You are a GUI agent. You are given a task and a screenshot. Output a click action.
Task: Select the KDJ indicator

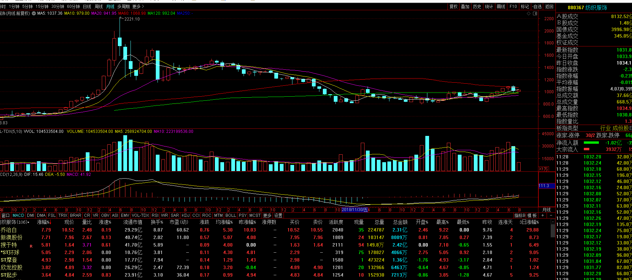click(186, 215)
